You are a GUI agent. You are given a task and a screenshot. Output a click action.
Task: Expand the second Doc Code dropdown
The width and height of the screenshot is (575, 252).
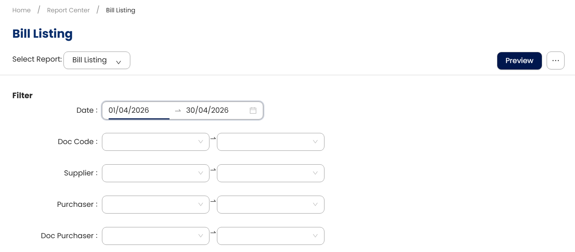click(270, 142)
